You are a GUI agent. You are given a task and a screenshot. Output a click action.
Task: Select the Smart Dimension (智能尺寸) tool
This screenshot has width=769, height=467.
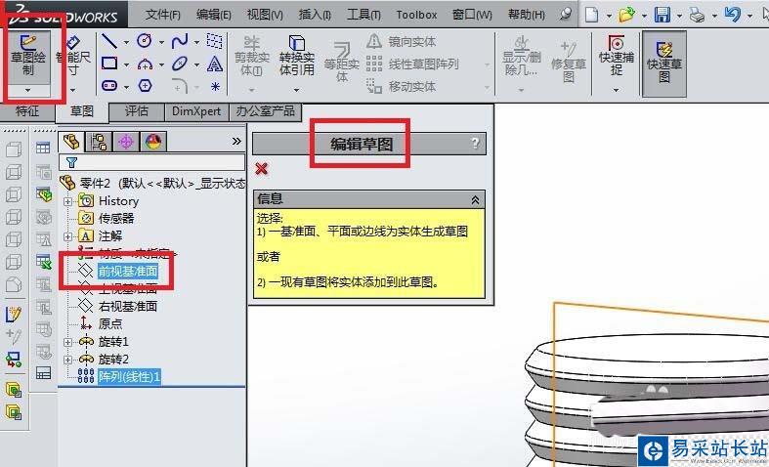(x=73, y=57)
